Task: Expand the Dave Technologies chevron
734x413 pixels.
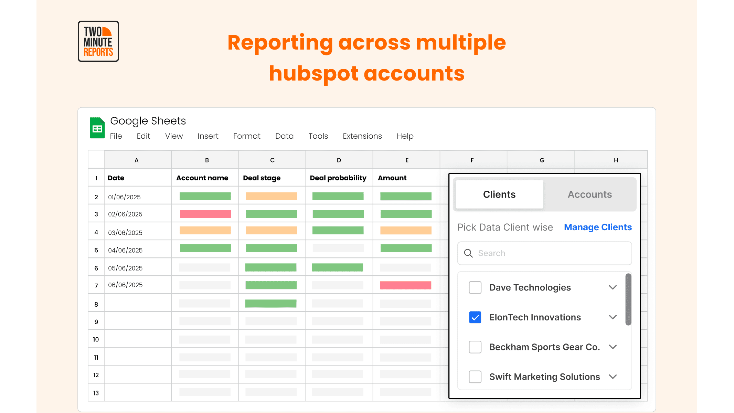Action: 613,287
